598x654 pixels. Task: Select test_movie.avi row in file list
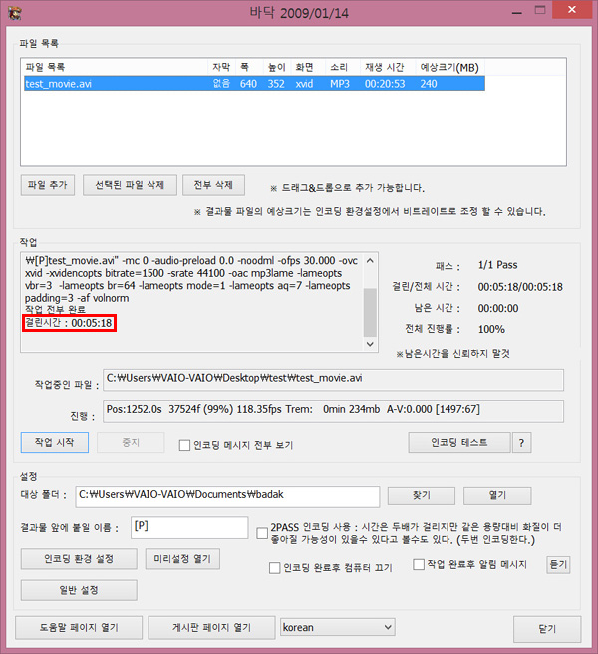click(254, 84)
